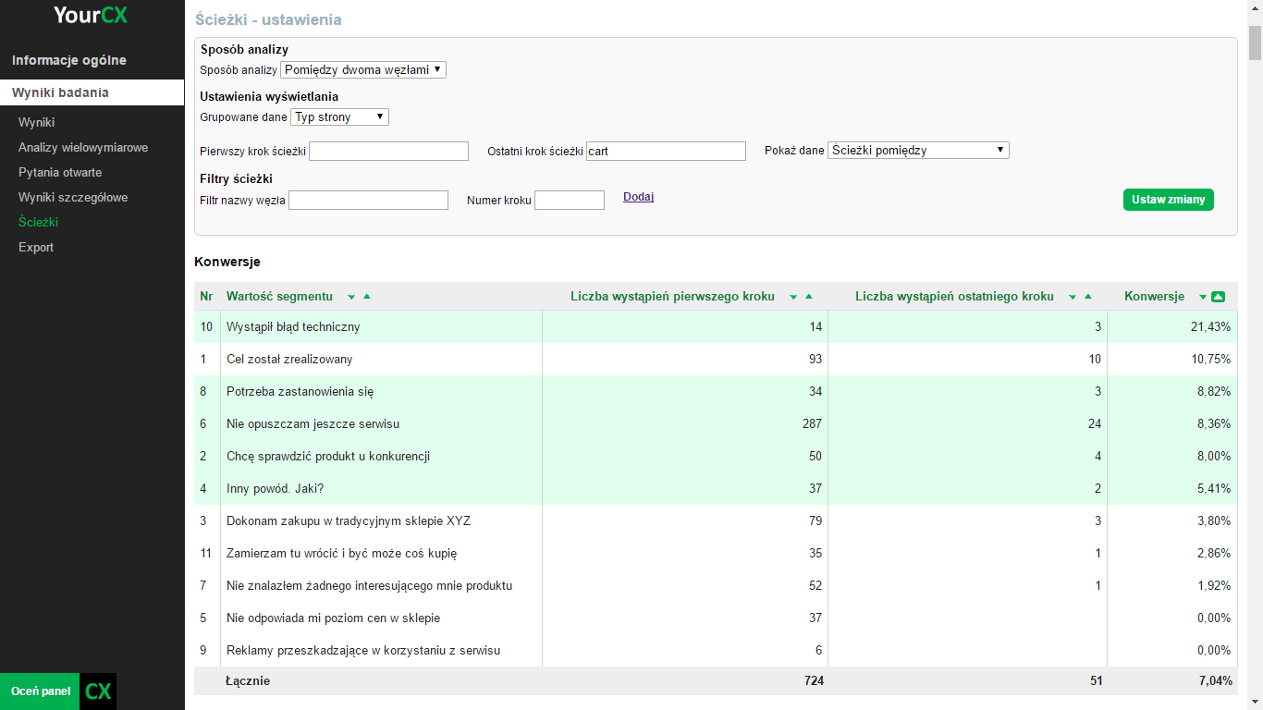The image size is (1263, 710).
Task: Select row Wystąpił błąd techniczny
Action: pyautogui.click(x=716, y=326)
